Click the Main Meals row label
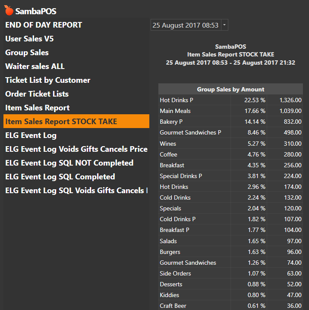Viewport: 309px width, 310px height. coord(175,111)
